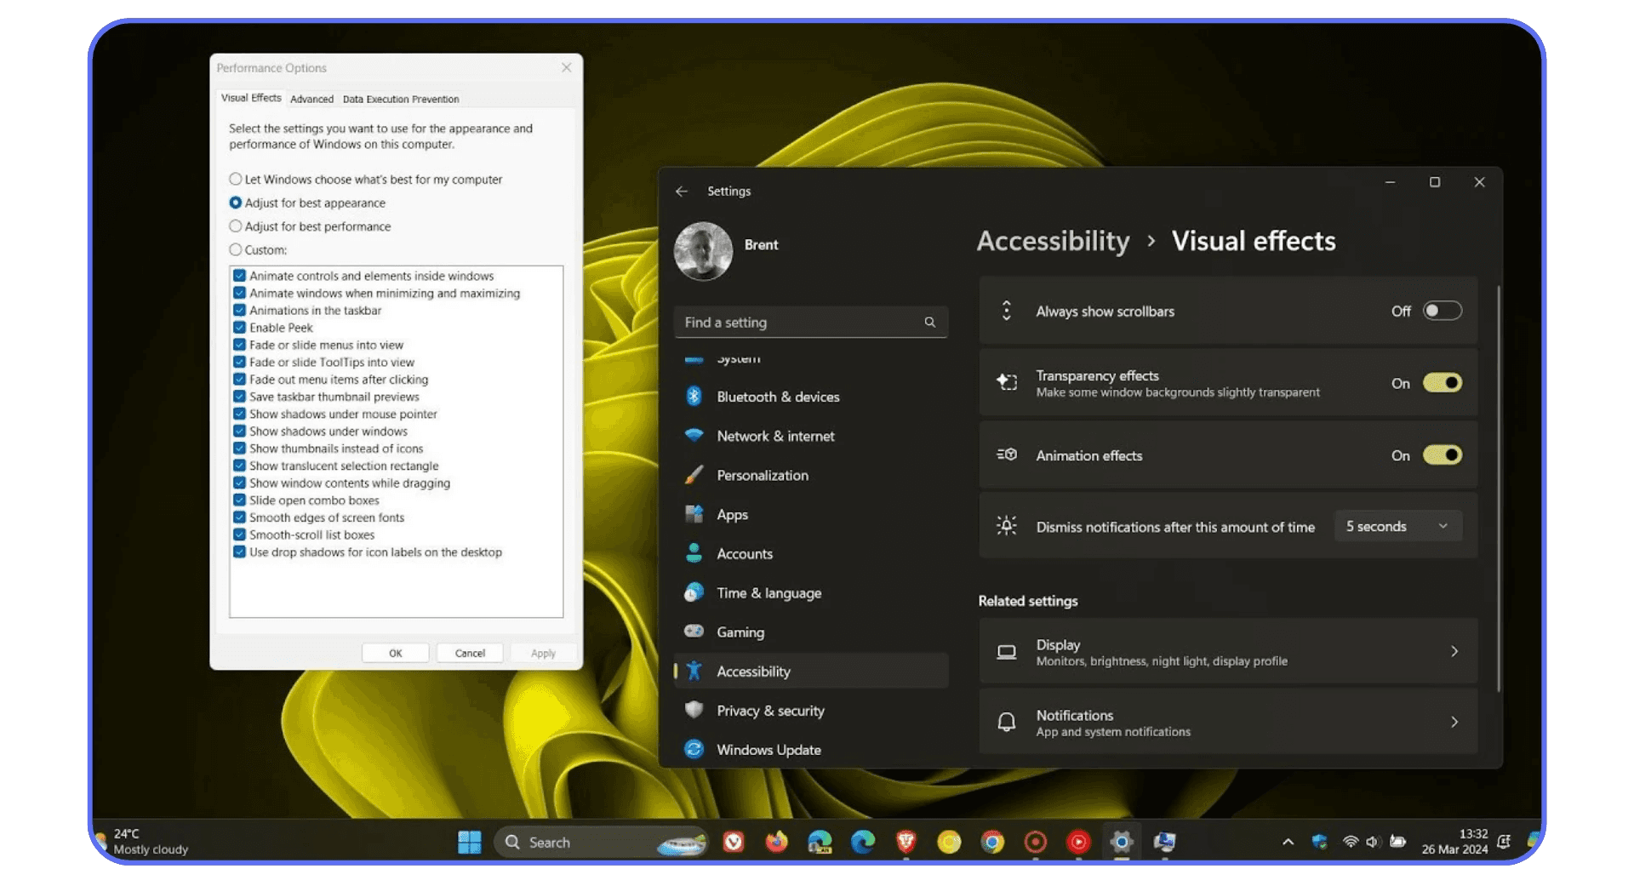The height and width of the screenshot is (886, 1634).
Task: Click the Apply button
Action: point(543,653)
